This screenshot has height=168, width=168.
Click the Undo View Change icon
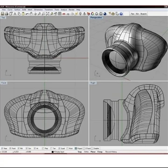(x=56, y=13)
